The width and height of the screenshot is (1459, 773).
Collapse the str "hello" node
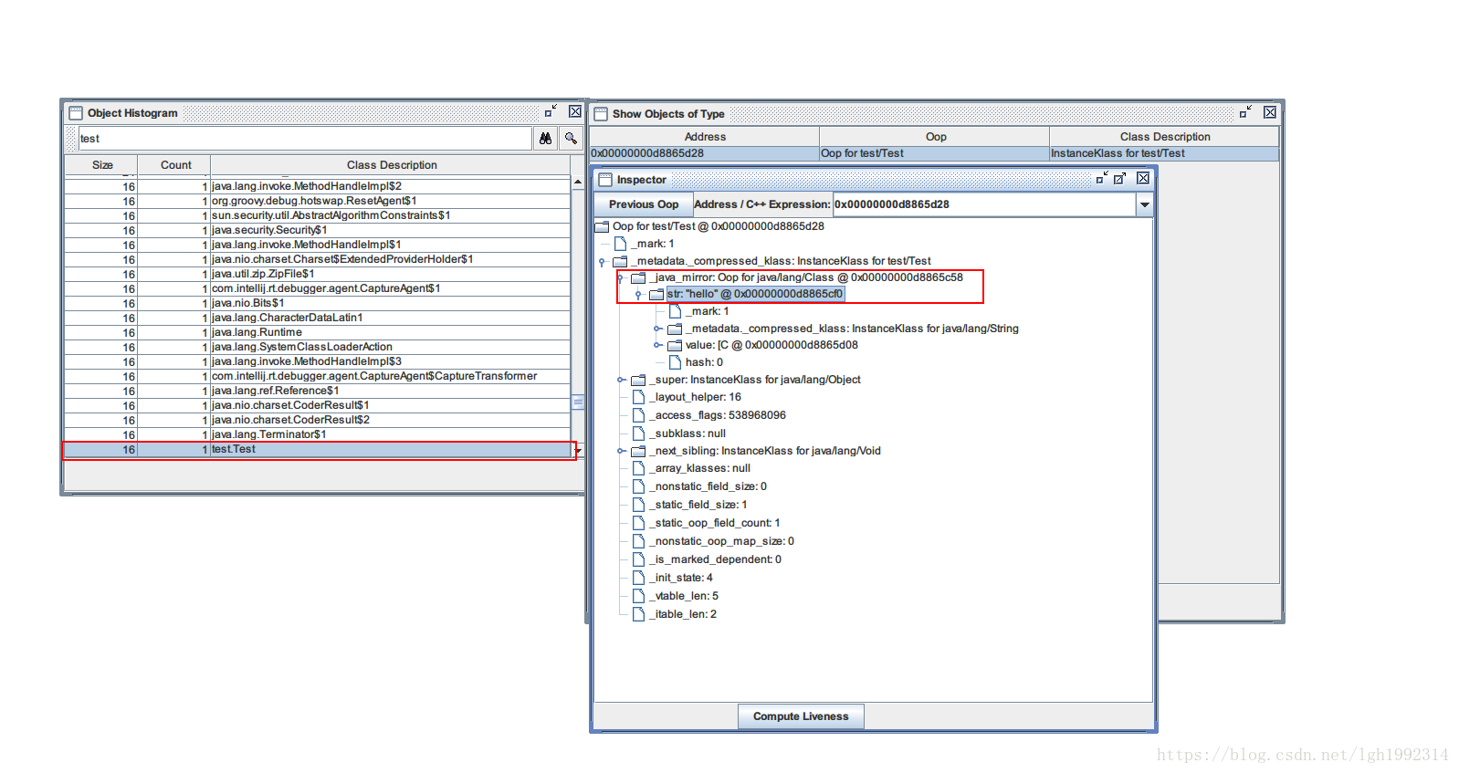(x=638, y=294)
